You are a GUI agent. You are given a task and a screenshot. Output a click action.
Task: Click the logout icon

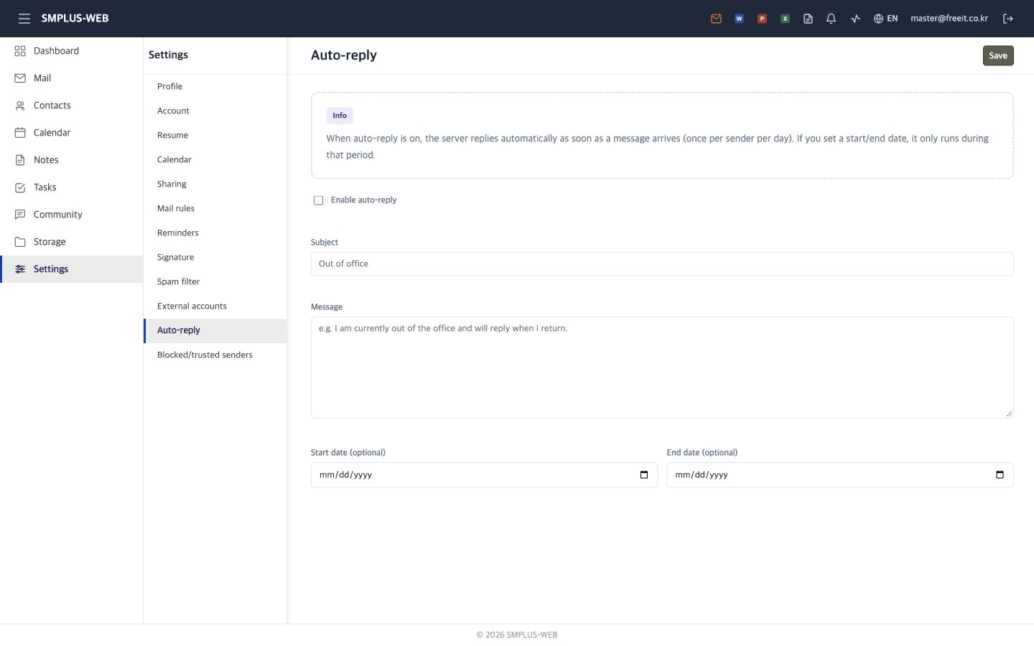coord(1008,19)
